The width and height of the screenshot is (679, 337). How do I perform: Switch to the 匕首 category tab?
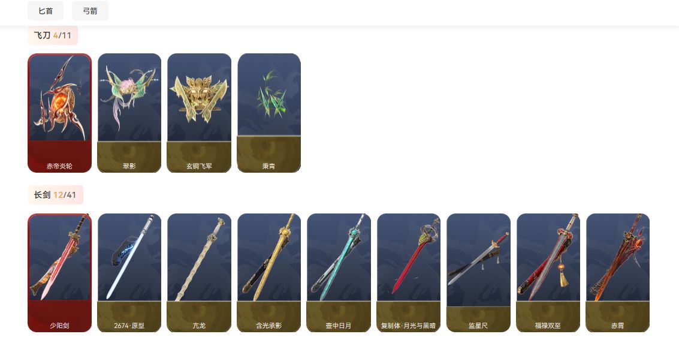(46, 11)
